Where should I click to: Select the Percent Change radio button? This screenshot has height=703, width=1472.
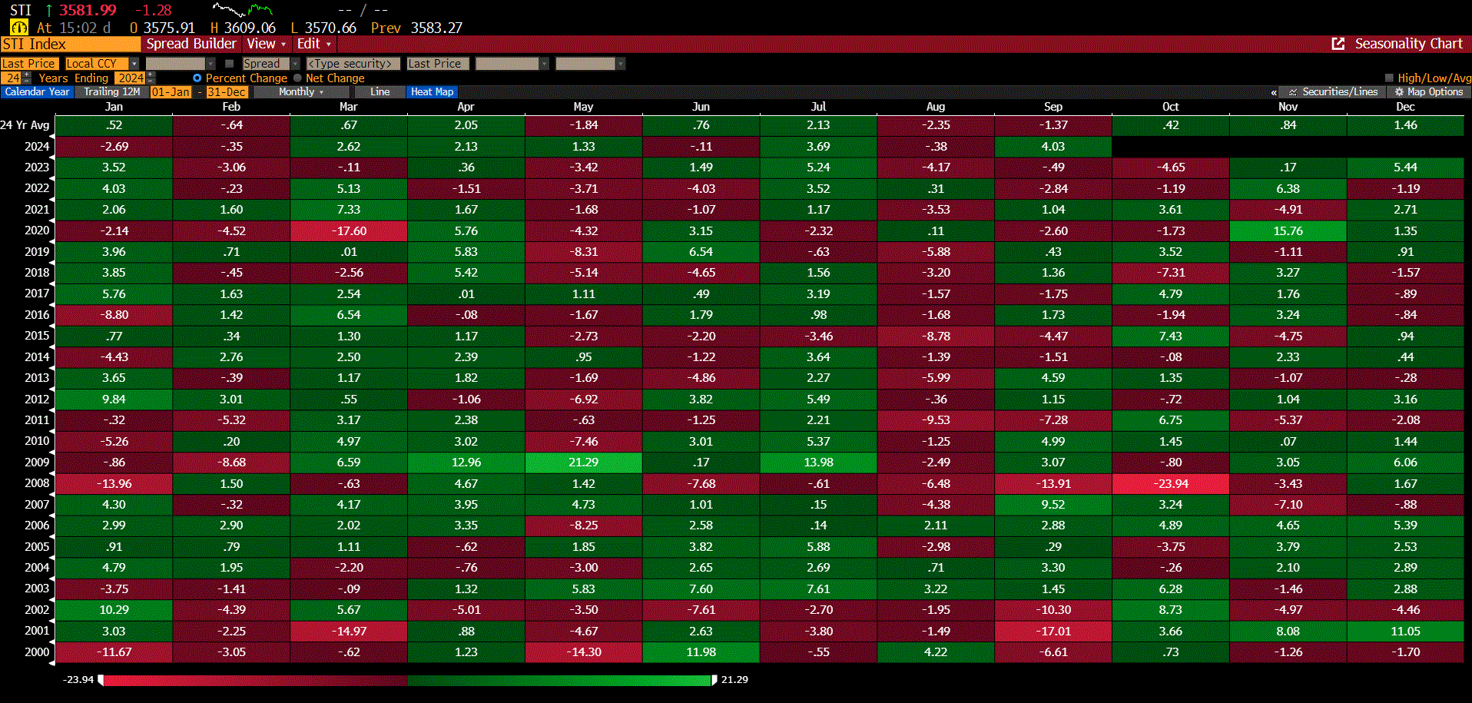pyautogui.click(x=197, y=78)
